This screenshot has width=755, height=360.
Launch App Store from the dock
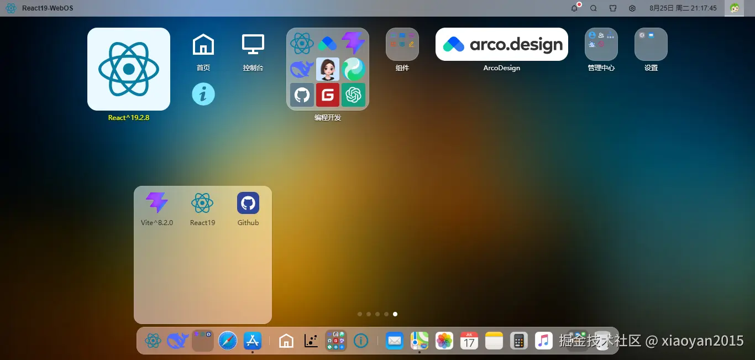[x=253, y=341]
